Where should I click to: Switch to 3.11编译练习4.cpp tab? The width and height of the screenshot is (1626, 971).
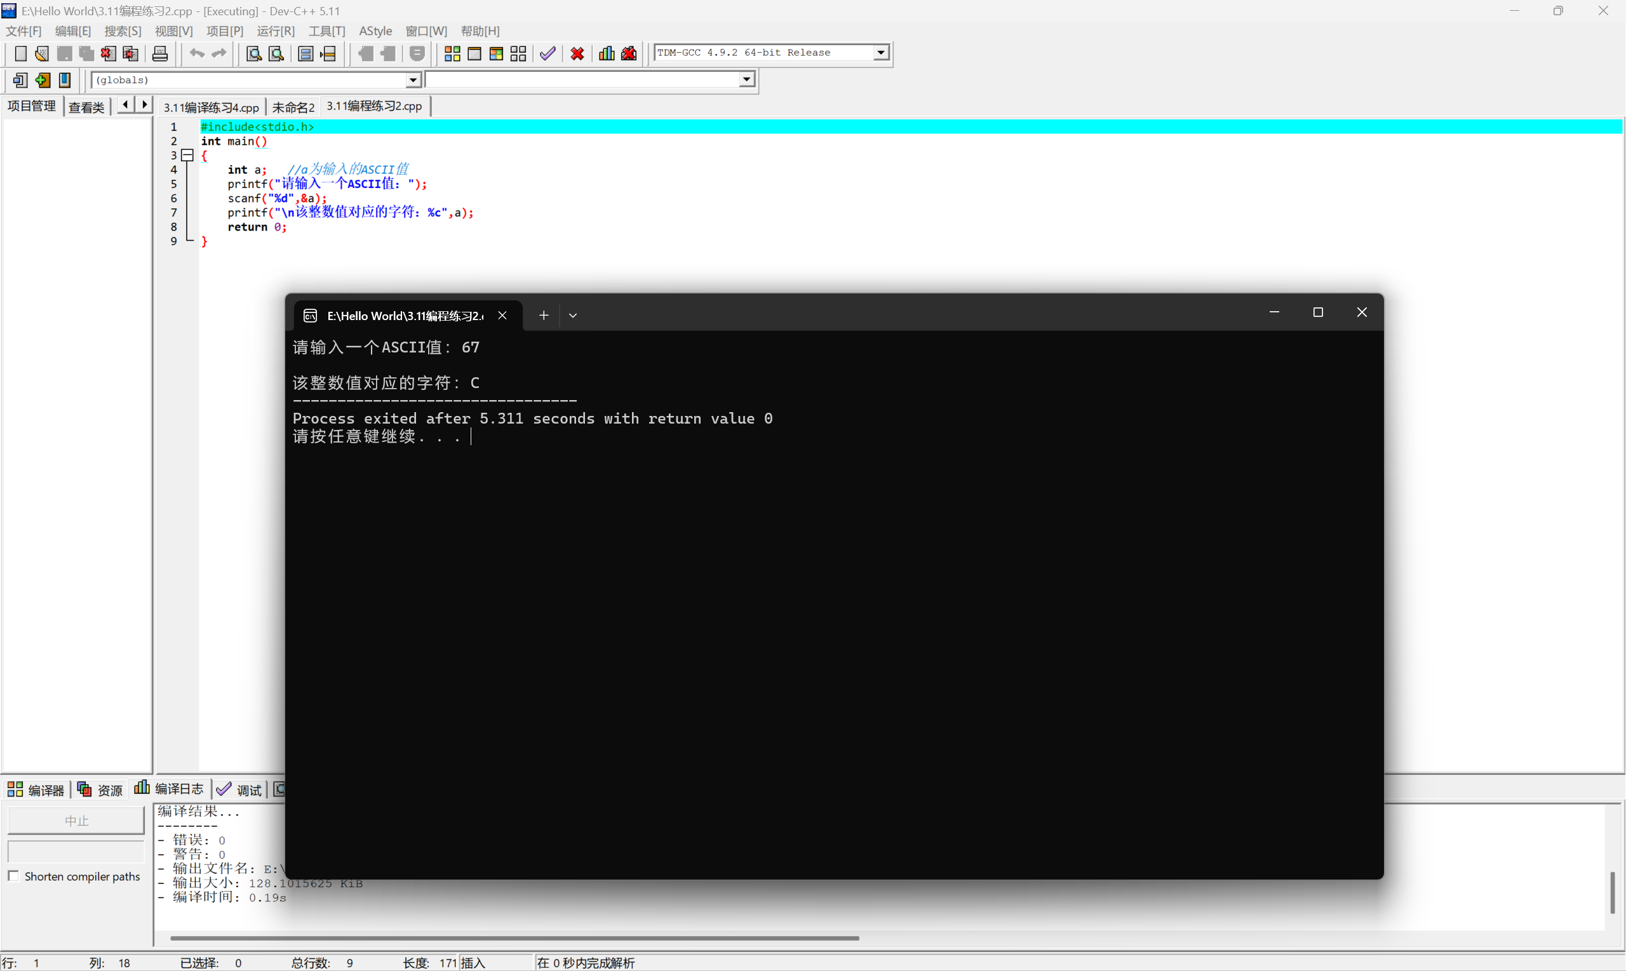tap(211, 107)
